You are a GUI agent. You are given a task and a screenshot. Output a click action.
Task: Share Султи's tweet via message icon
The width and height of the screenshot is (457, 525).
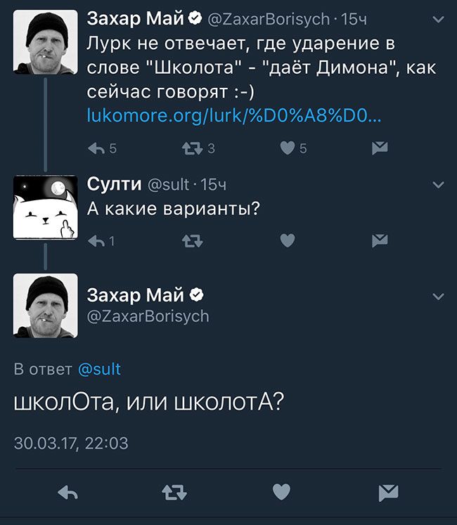[380, 241]
